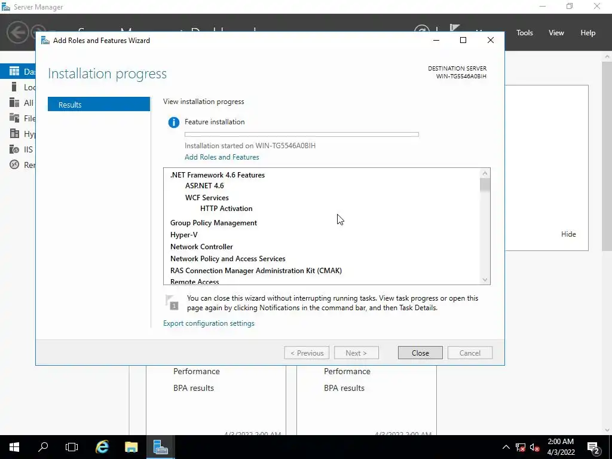The height and width of the screenshot is (459, 612).
Task: Show hidden tray icons
Action: 506,447
